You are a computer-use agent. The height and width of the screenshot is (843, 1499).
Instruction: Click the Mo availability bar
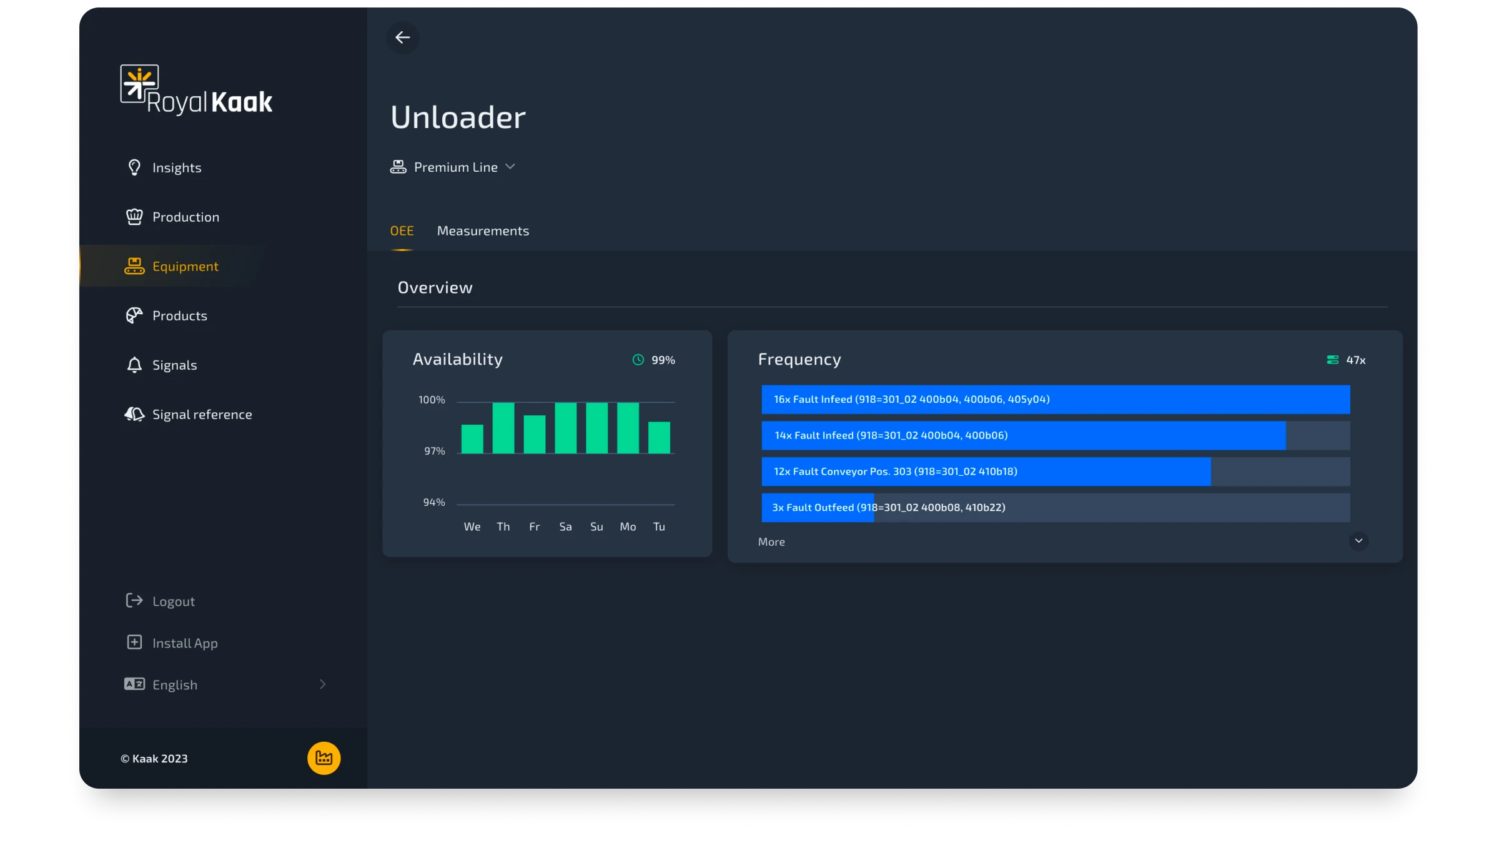(x=628, y=428)
